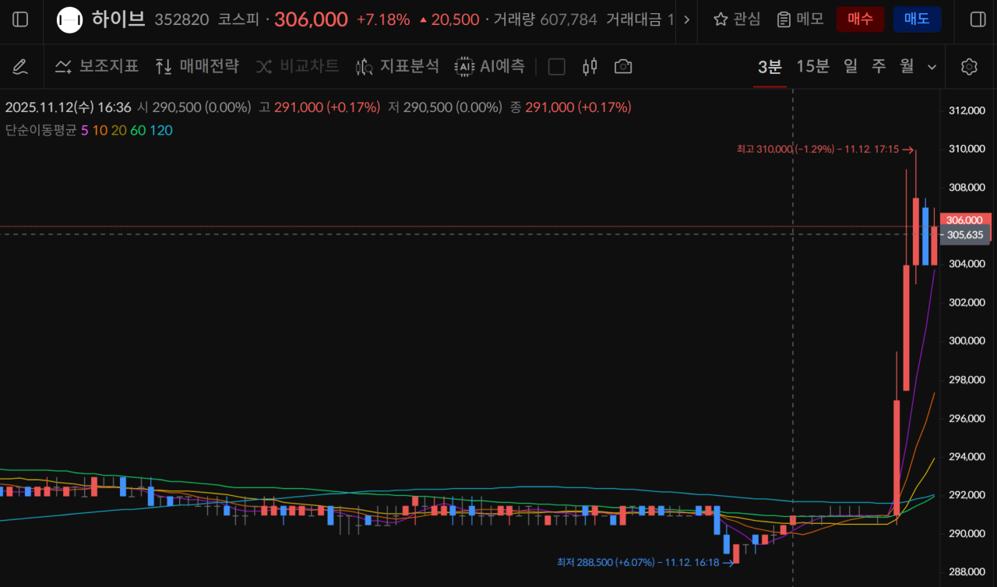Toggle the left sidebar panel icon
The height and width of the screenshot is (587, 997).
tap(20, 19)
